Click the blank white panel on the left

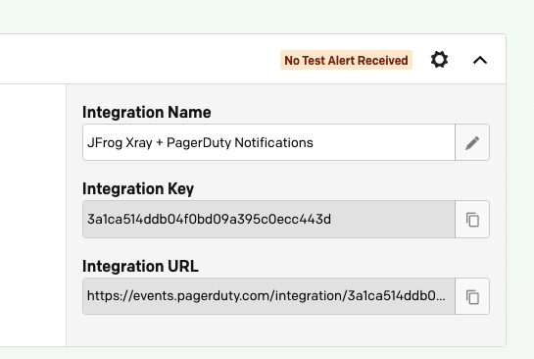(33, 215)
